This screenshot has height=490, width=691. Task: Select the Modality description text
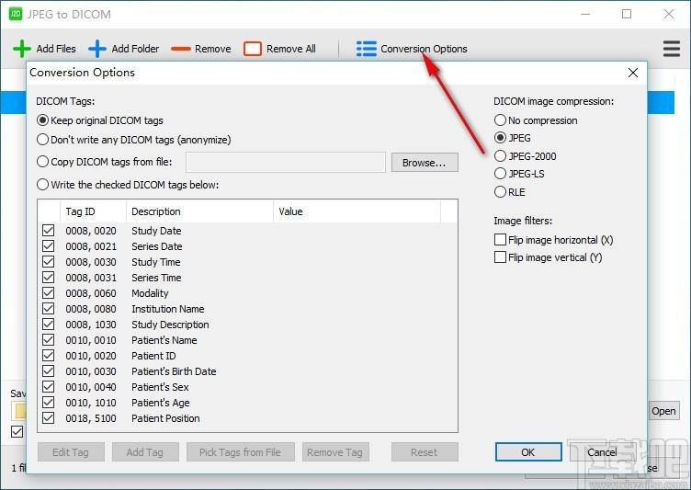coord(150,293)
